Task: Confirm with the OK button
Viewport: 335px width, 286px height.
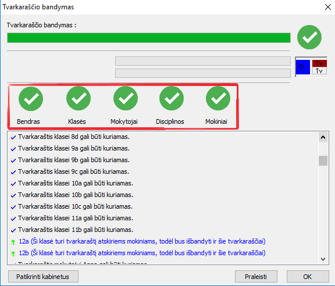Action: click(x=308, y=277)
